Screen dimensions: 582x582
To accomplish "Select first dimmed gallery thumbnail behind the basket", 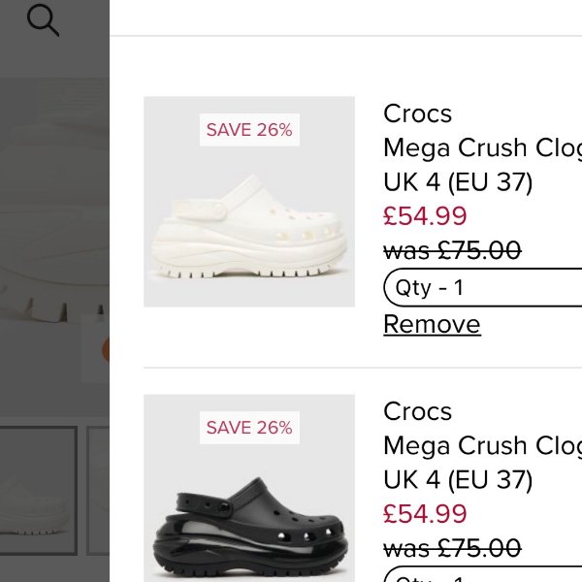I will pos(37,479).
